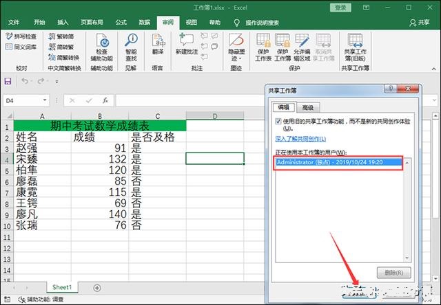Screen dimensions: 441x305
Task: Switch to the View (视图) tab
Action: [192, 23]
